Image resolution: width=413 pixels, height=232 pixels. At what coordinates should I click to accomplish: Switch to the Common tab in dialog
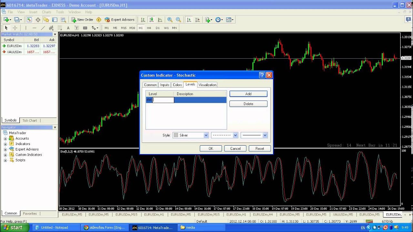pyautogui.click(x=150, y=85)
